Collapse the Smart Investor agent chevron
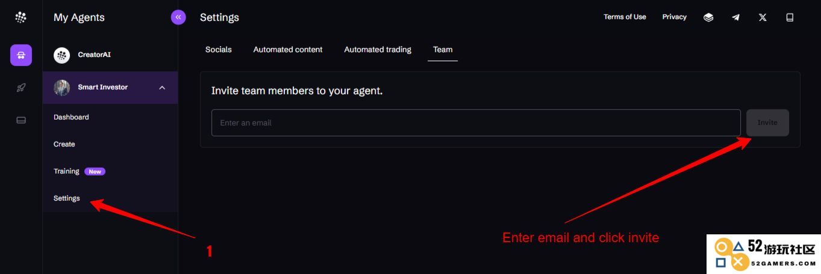This screenshot has height=274, width=821. coord(162,88)
